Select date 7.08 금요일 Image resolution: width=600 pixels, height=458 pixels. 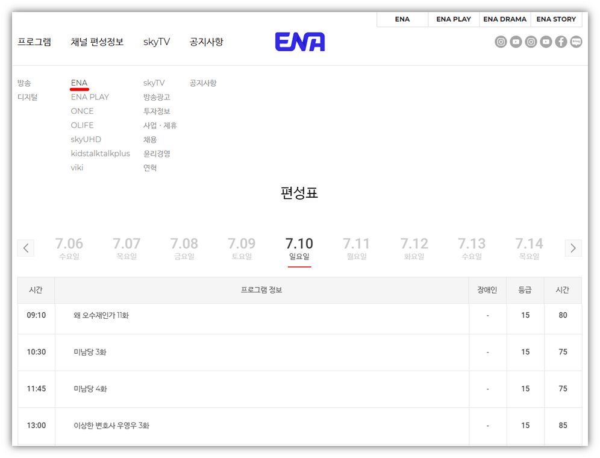pos(184,248)
